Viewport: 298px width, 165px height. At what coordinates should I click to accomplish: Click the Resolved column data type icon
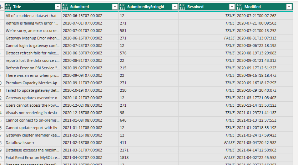(182, 7)
